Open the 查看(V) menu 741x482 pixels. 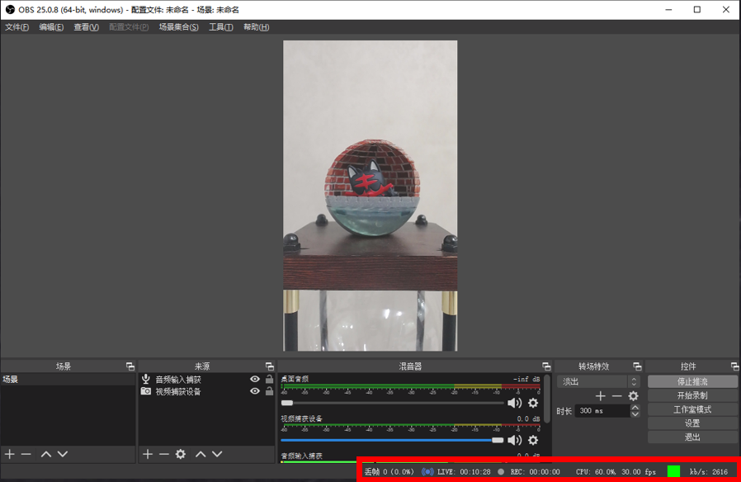[86, 27]
